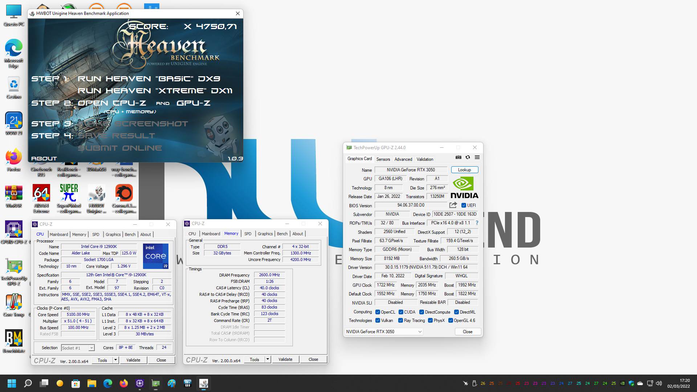Open Corona 1.3 benchmark desktop shortcut
Screen dimensions: 697x392
(x=124, y=199)
